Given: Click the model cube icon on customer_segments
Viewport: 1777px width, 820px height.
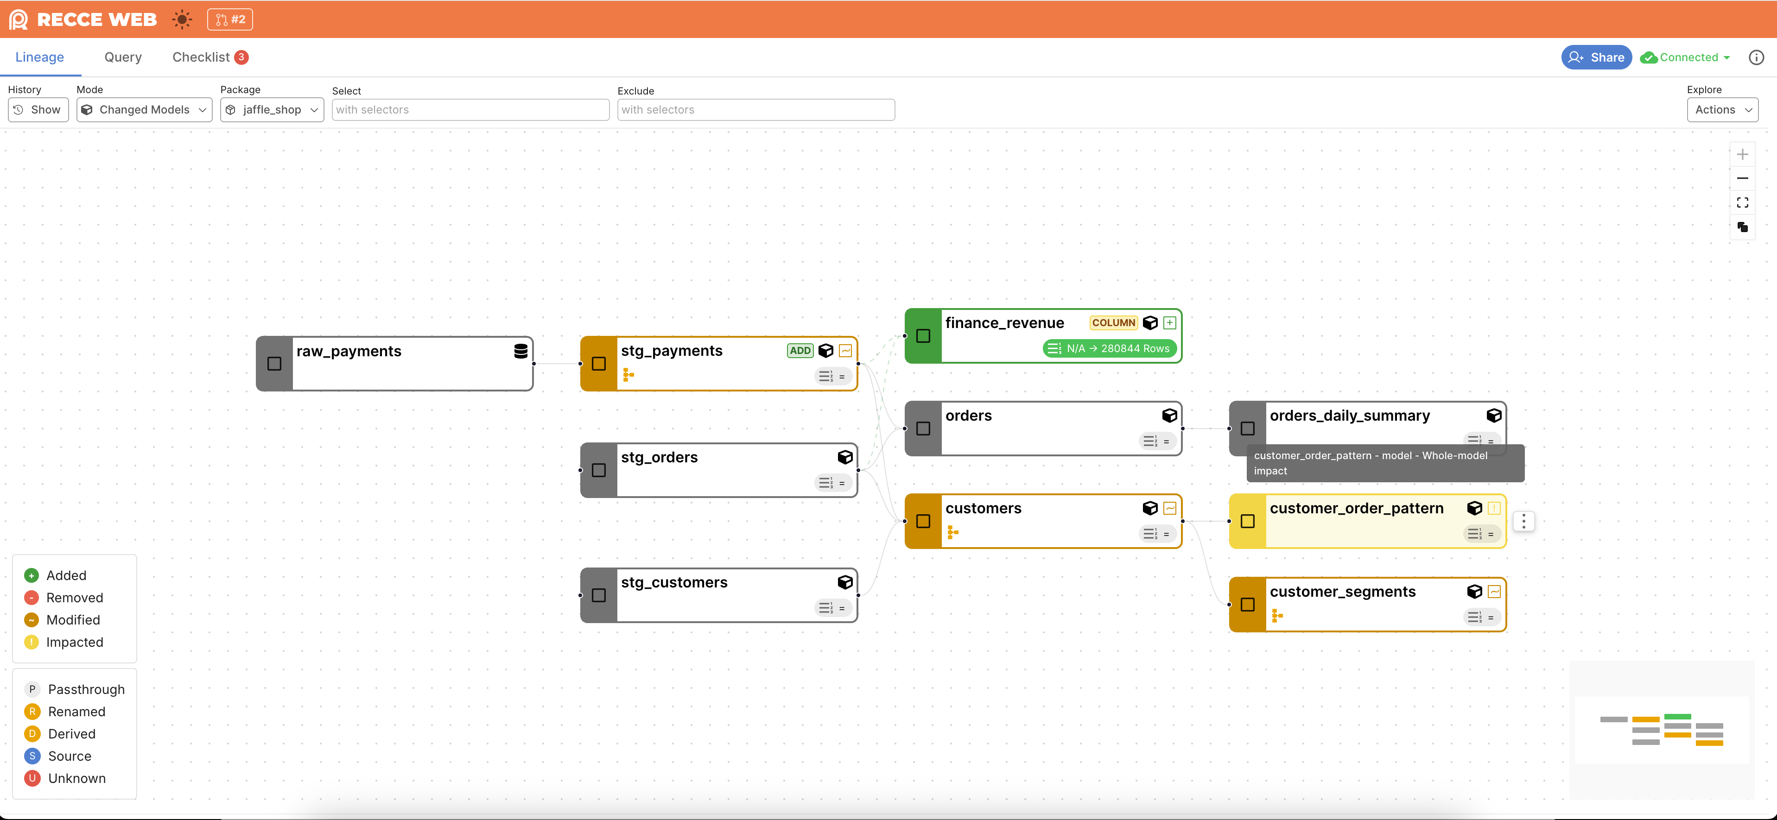Looking at the screenshot, I should pyautogui.click(x=1474, y=592).
